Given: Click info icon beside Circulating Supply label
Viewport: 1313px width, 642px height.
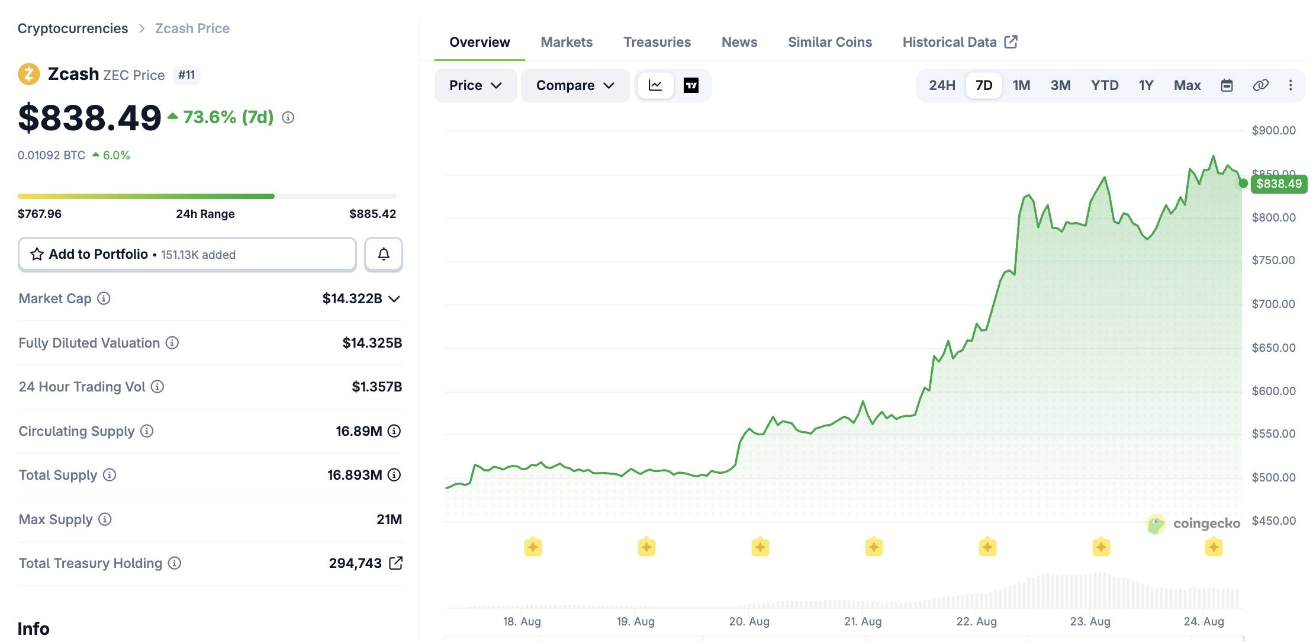Looking at the screenshot, I should click(147, 431).
